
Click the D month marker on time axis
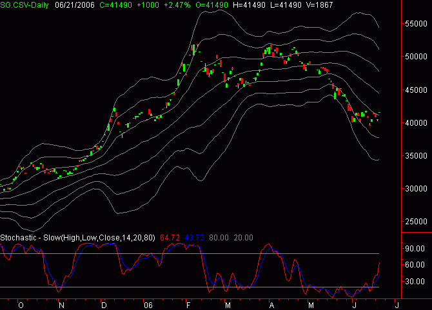tap(104, 305)
